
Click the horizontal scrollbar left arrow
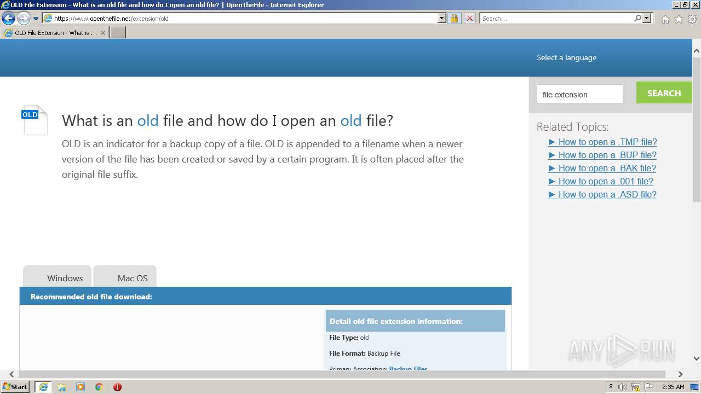[12, 374]
